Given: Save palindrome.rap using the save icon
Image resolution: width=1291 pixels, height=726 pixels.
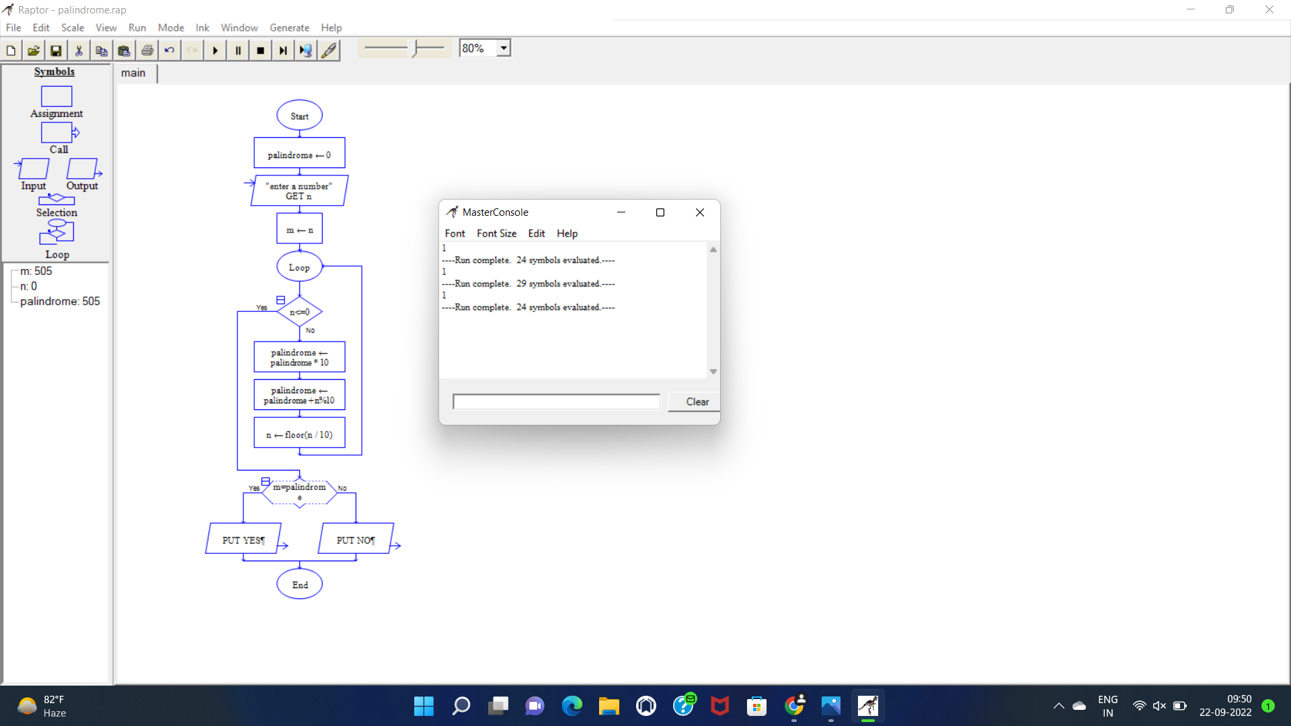Looking at the screenshot, I should [x=56, y=50].
